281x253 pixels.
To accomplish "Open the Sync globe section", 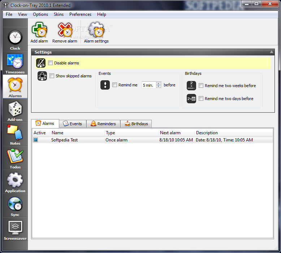I will 15,206.
